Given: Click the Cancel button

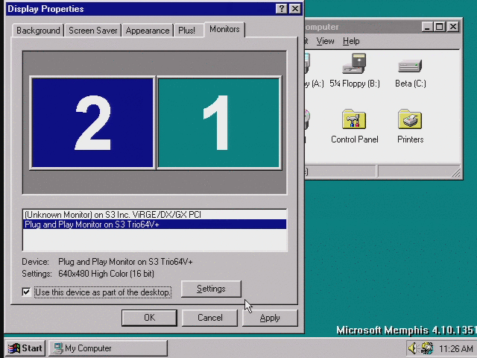Looking at the screenshot, I should [x=209, y=318].
